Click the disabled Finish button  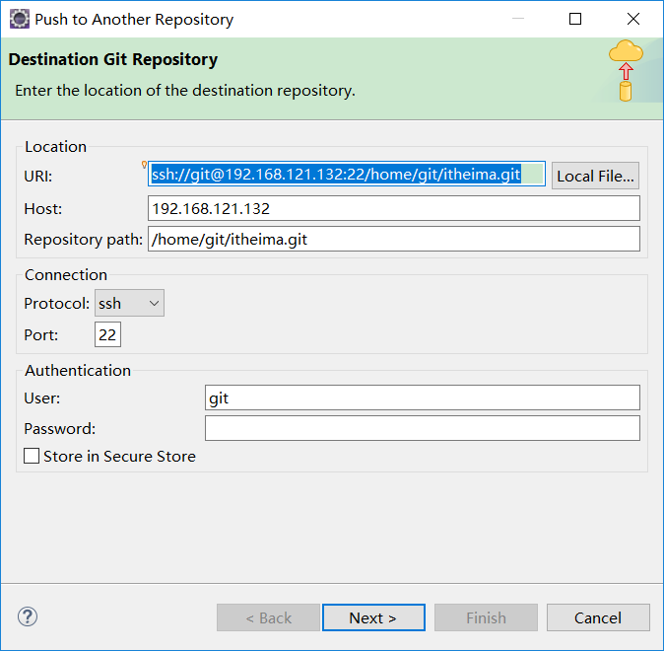(x=486, y=617)
